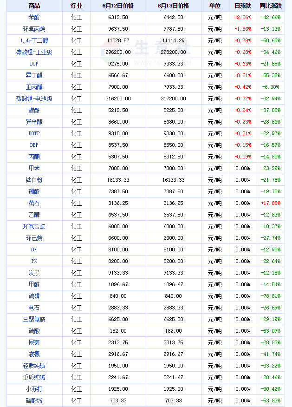Viewport: 292px width, 407px height.
Task: Click the 单位 column header
Action: coord(215,6)
